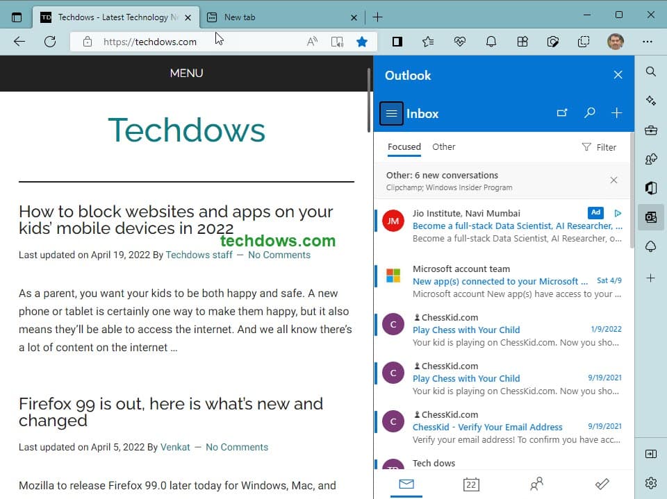The height and width of the screenshot is (499, 667).
Task: Open No Comments link for Firefox 99 article
Action: [x=237, y=447]
